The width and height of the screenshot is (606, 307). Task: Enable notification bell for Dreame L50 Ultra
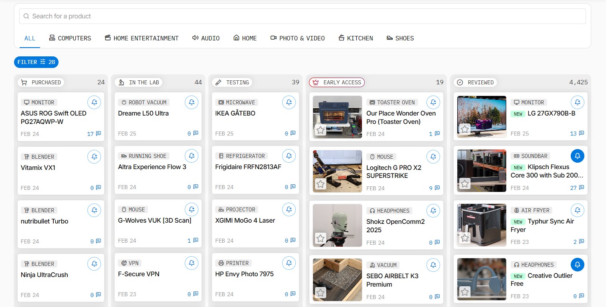click(192, 102)
